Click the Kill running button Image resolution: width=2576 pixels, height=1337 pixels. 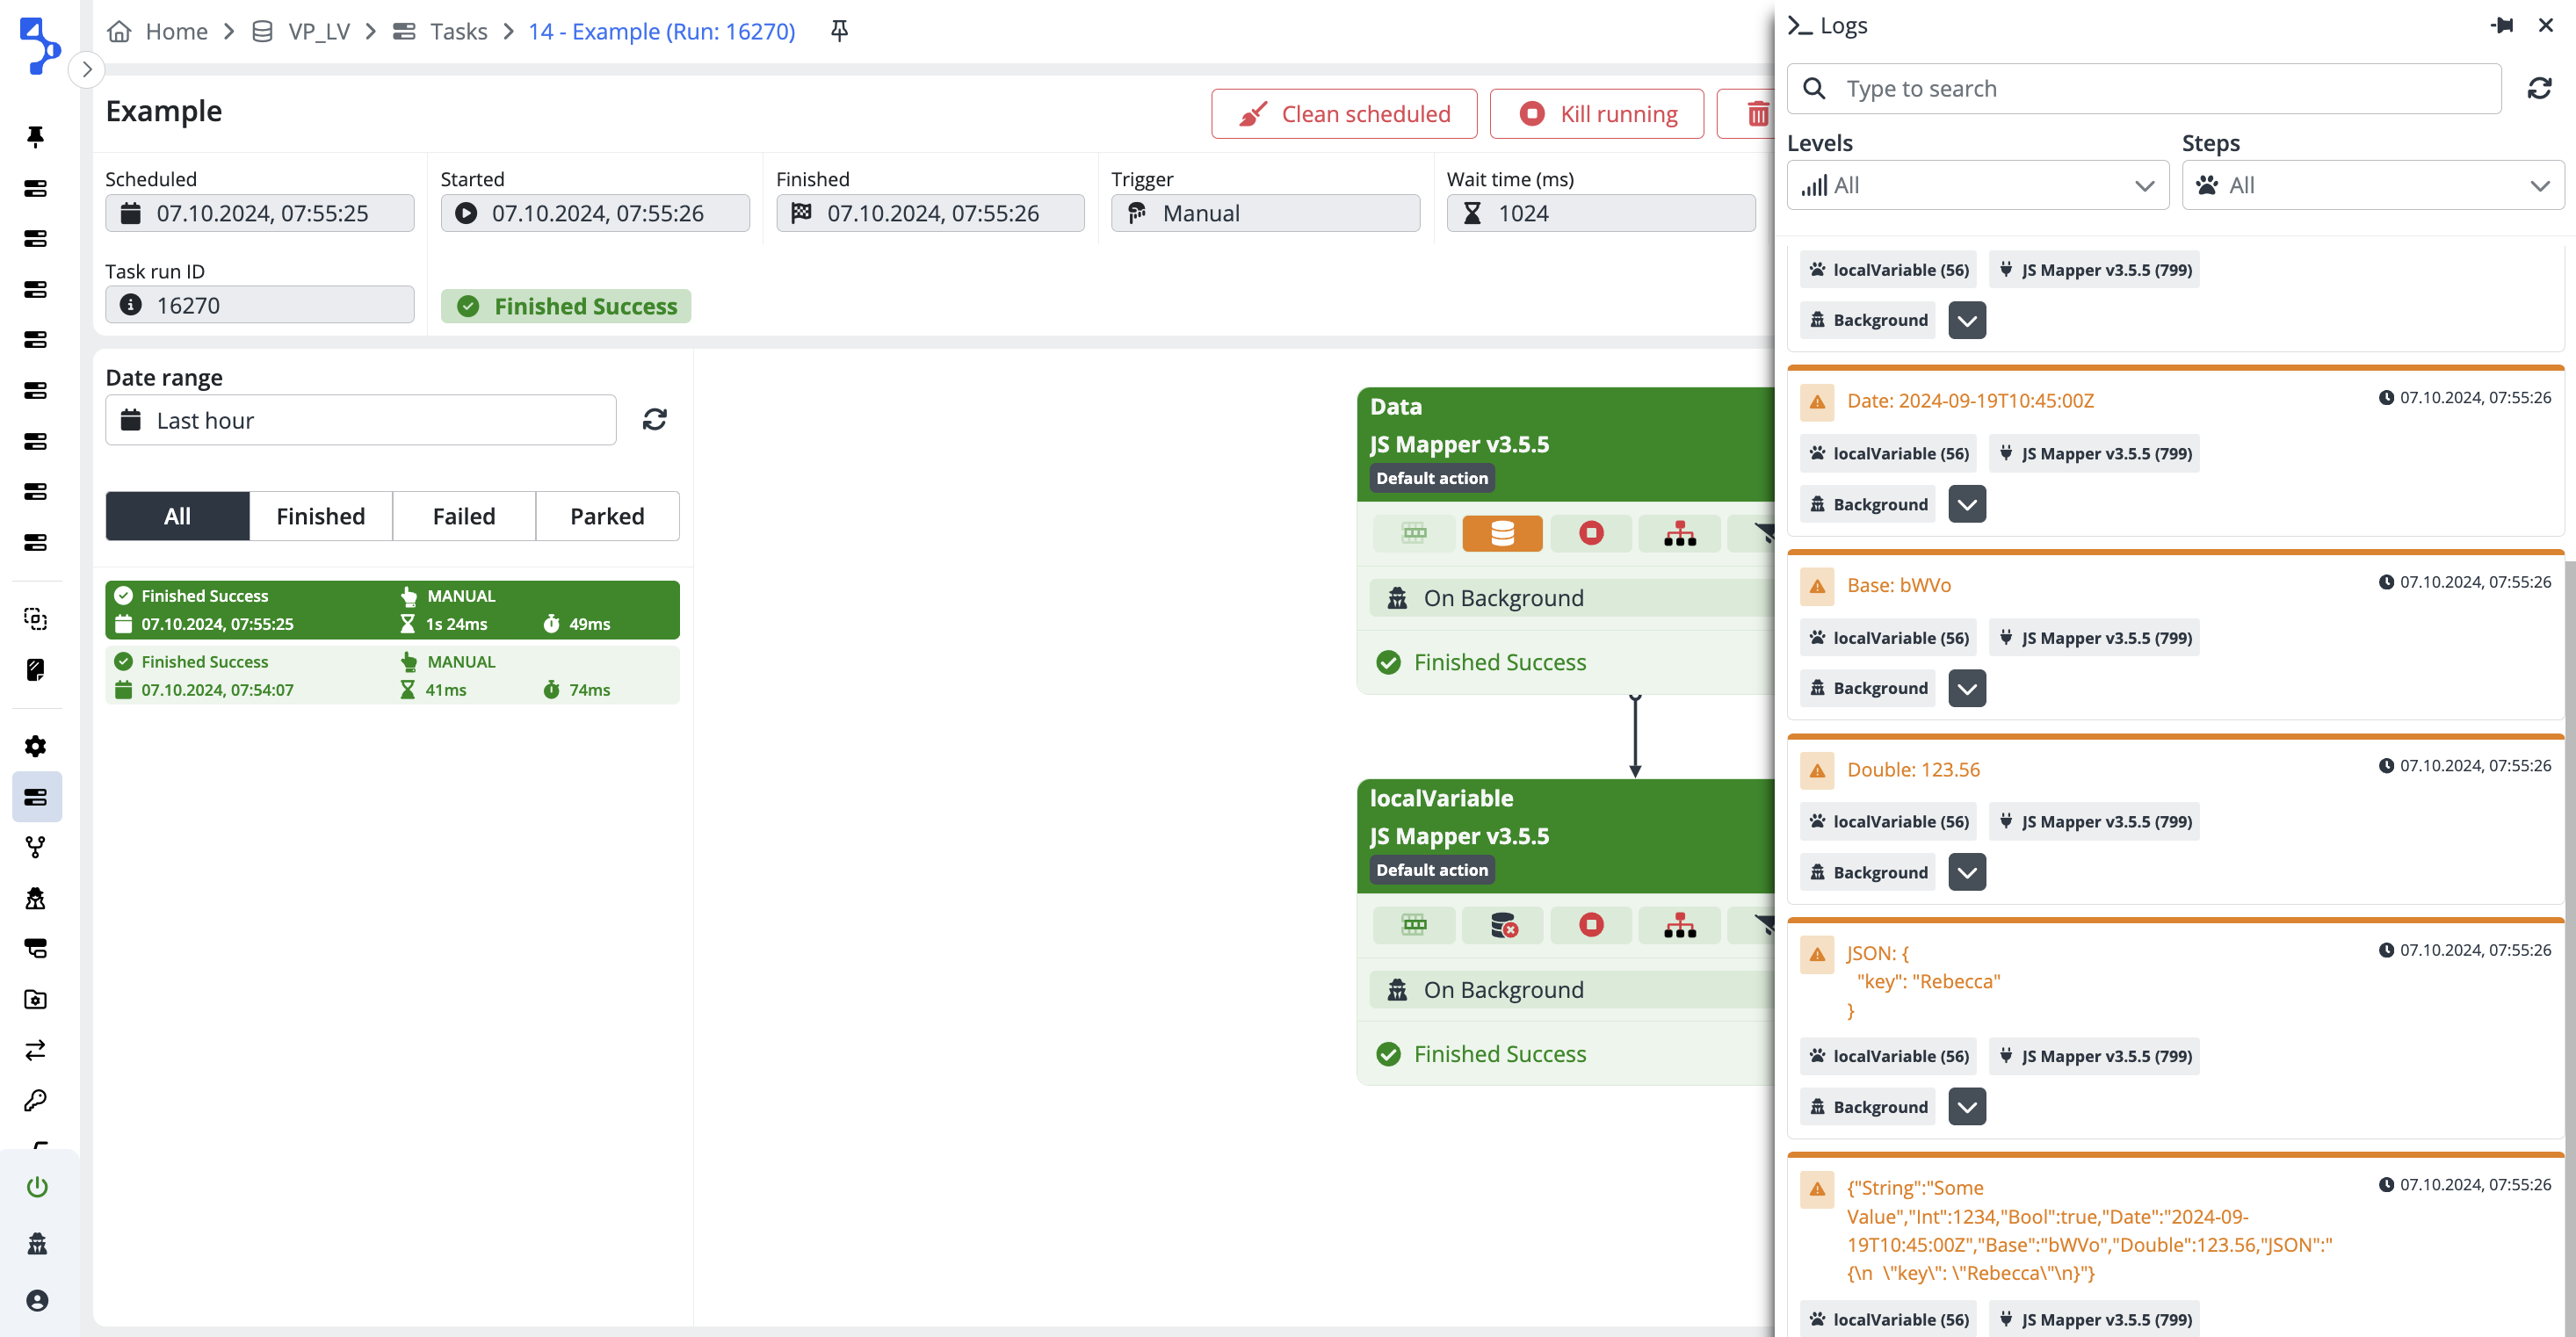[1596, 114]
